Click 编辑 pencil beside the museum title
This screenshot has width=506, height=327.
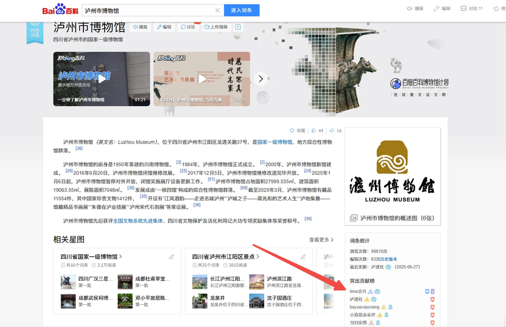tap(163, 27)
